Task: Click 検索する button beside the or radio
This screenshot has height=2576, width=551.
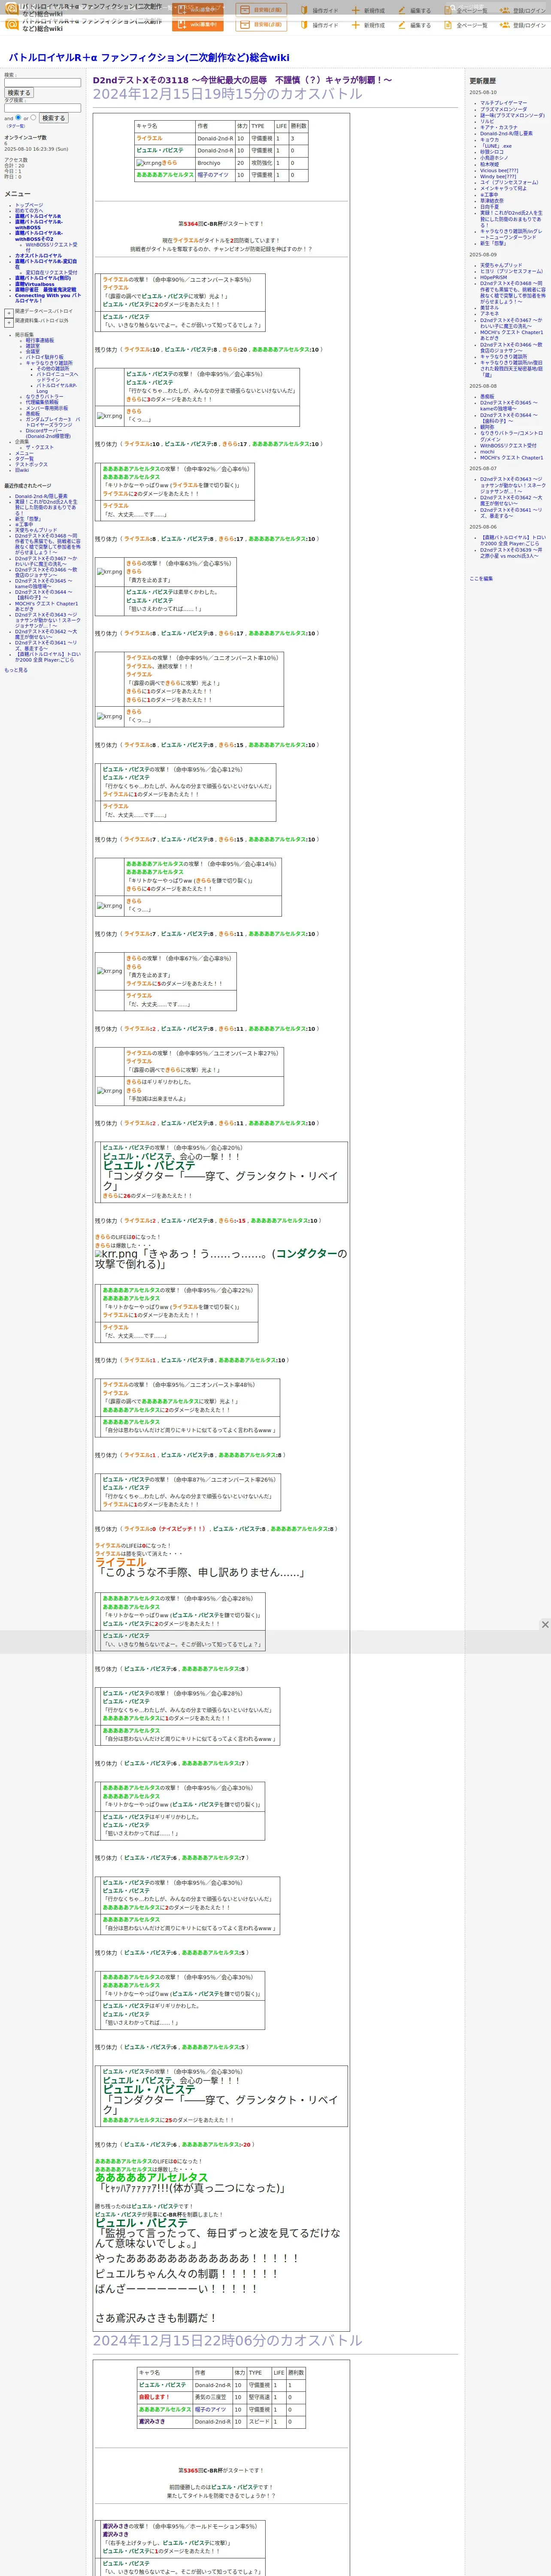Action: tap(53, 118)
